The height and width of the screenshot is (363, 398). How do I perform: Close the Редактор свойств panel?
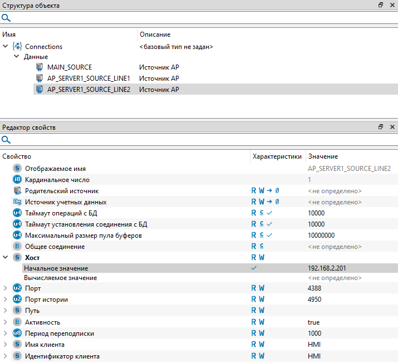pos(392,127)
